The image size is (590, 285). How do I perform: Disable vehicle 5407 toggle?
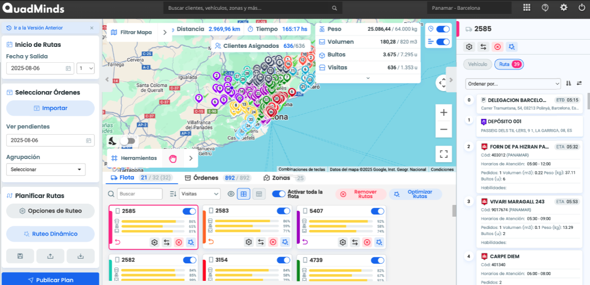click(x=377, y=211)
